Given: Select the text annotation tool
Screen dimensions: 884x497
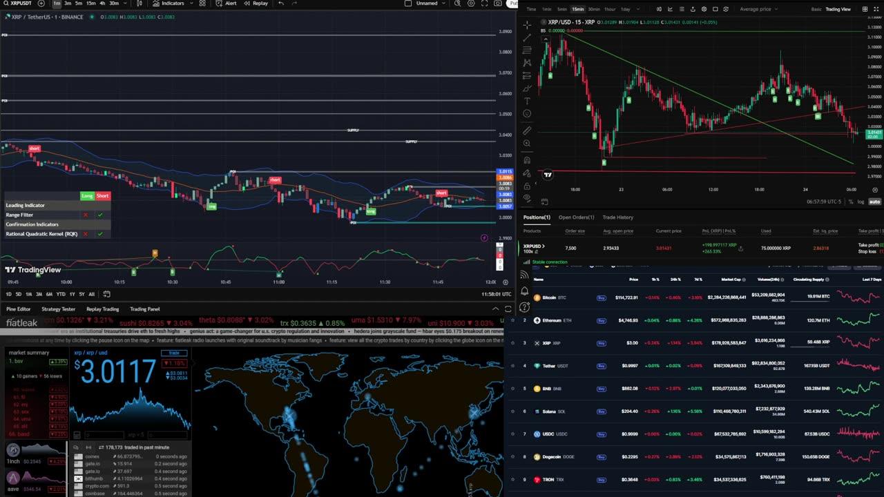Looking at the screenshot, I should tap(528, 101).
